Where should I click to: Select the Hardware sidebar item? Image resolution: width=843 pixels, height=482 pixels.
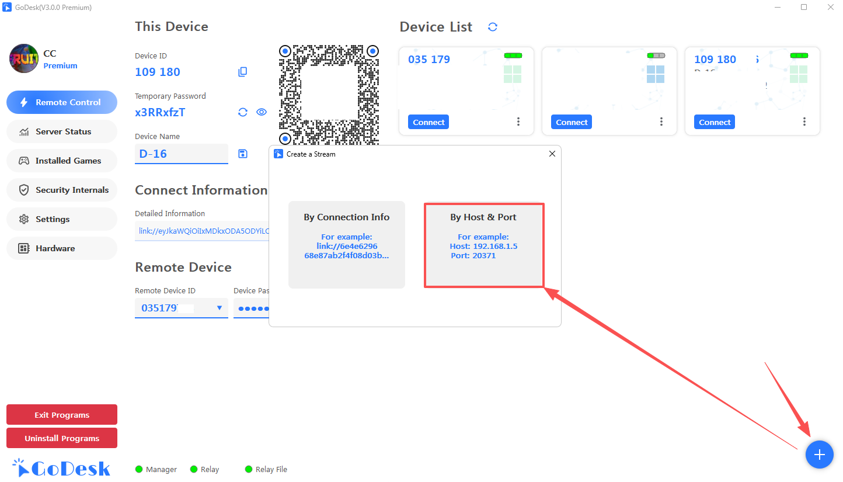pos(62,248)
